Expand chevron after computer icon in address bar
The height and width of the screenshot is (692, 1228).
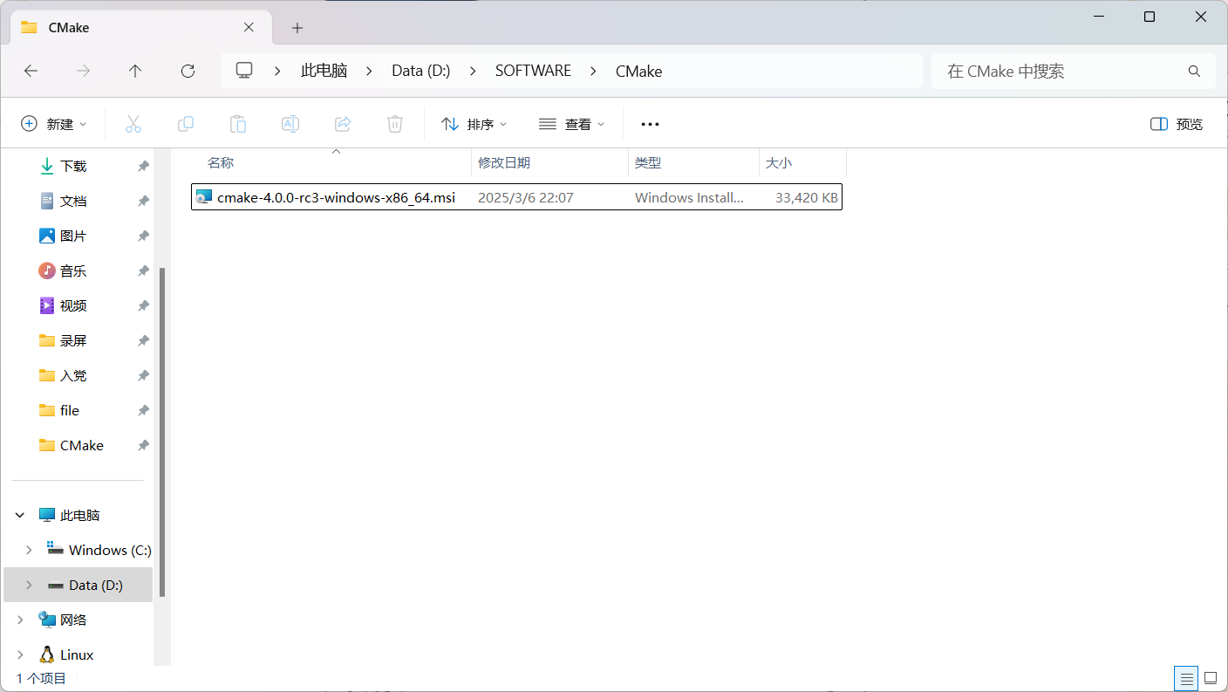coord(277,72)
